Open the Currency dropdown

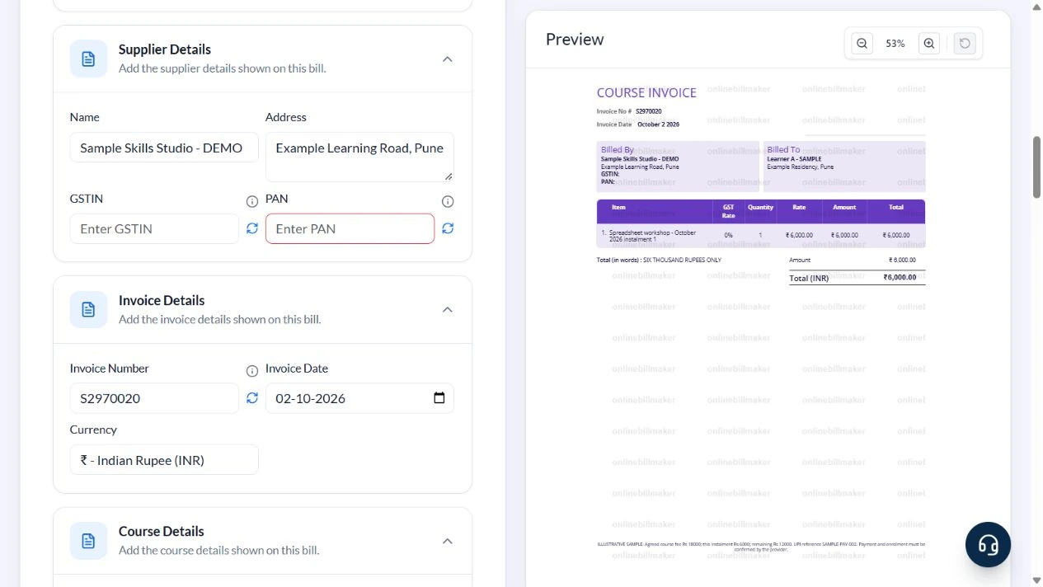(x=164, y=460)
